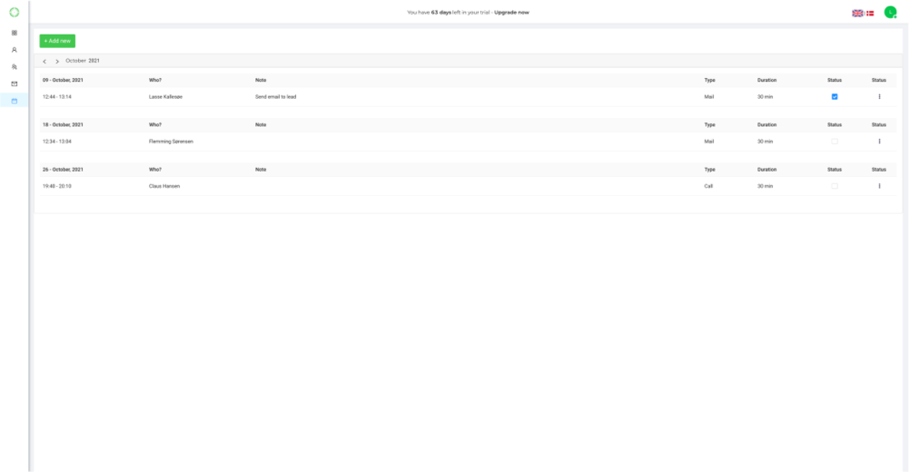Viewport: 909px width, 472px height.
Task: Open the lead search icon in sidebar
Action: click(14, 66)
